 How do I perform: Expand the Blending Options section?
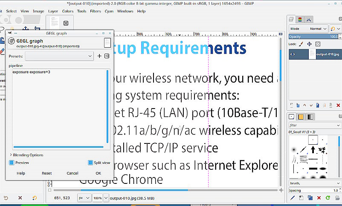pyautogui.click(x=26, y=155)
